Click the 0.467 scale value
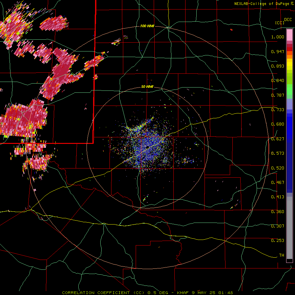Screen dimensions: 295x295 [x=278, y=183]
